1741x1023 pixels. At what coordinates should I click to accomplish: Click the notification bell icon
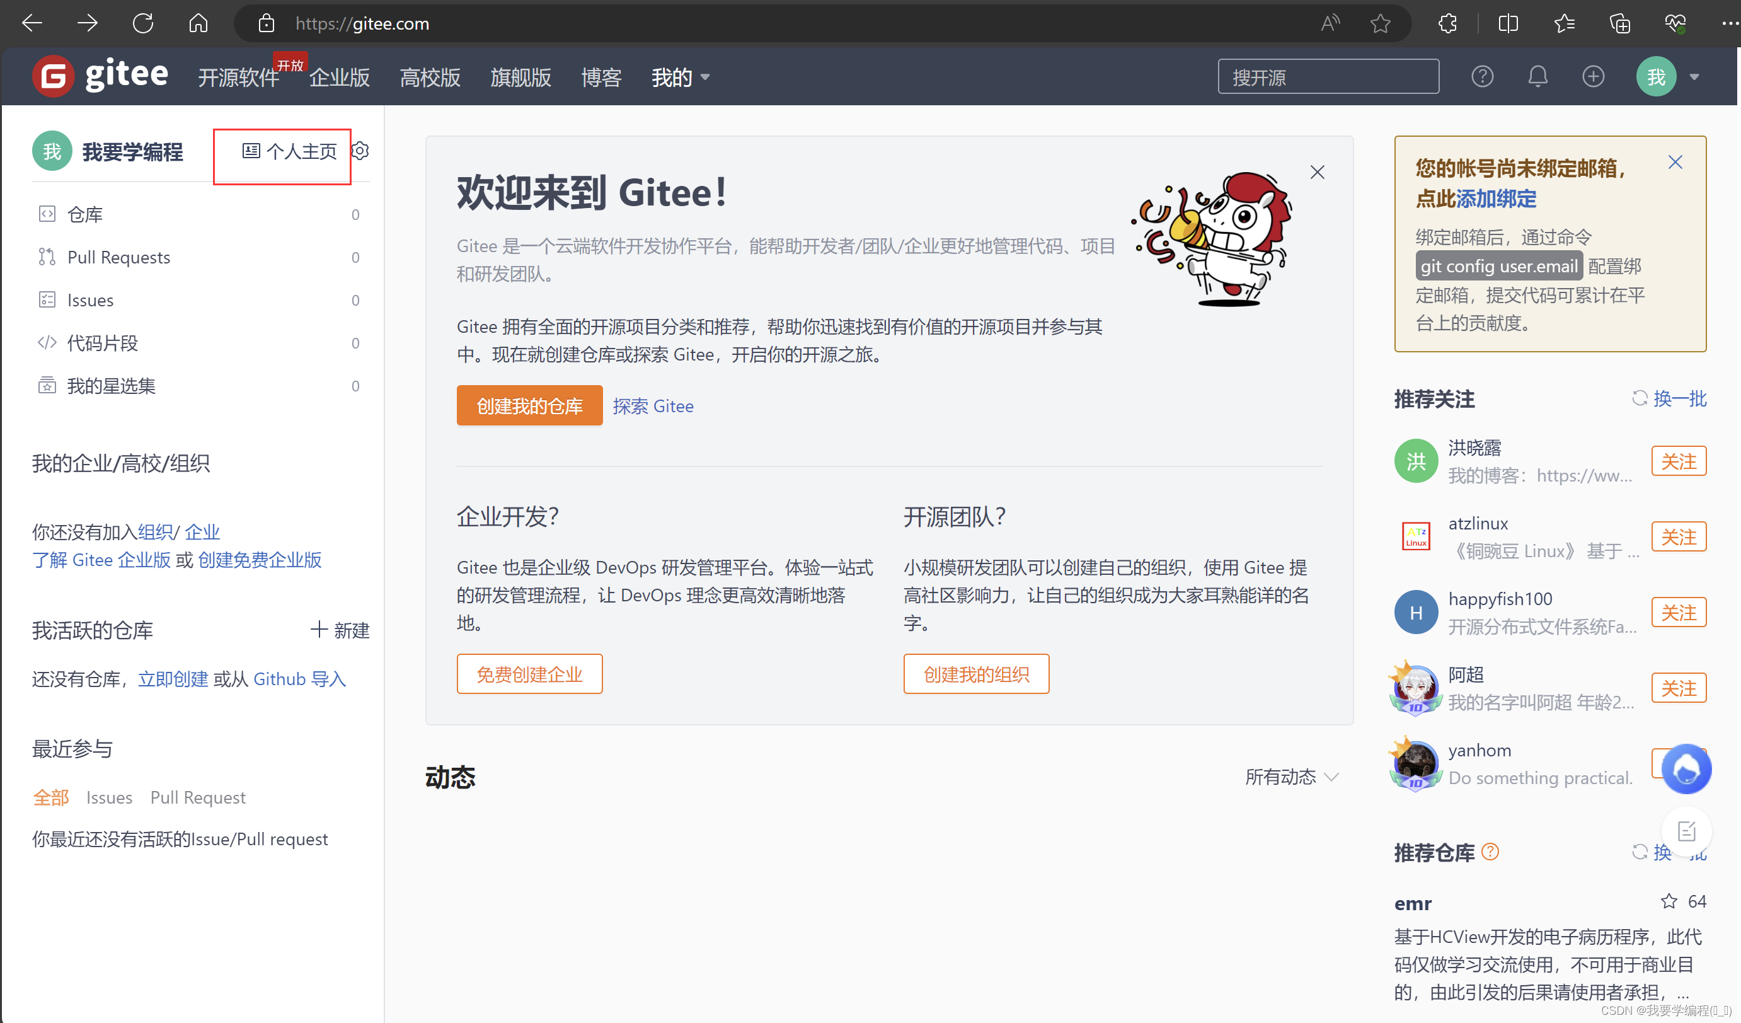pyautogui.click(x=1537, y=76)
